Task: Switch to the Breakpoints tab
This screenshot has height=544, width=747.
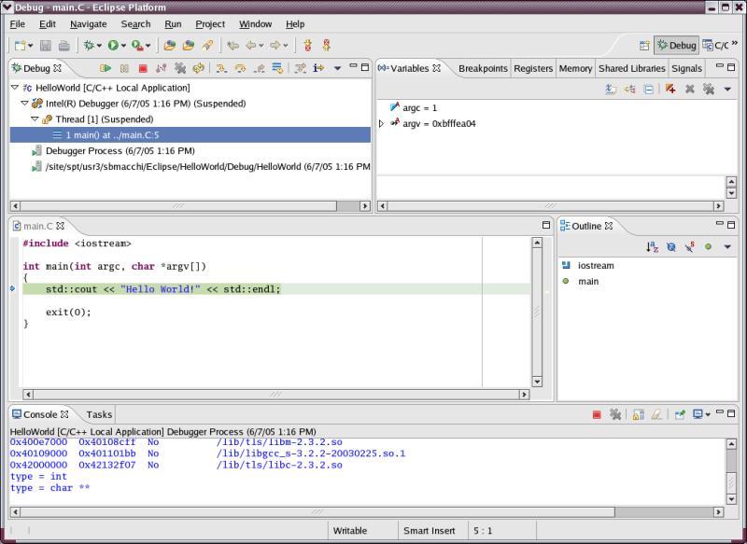Action: 483,68
